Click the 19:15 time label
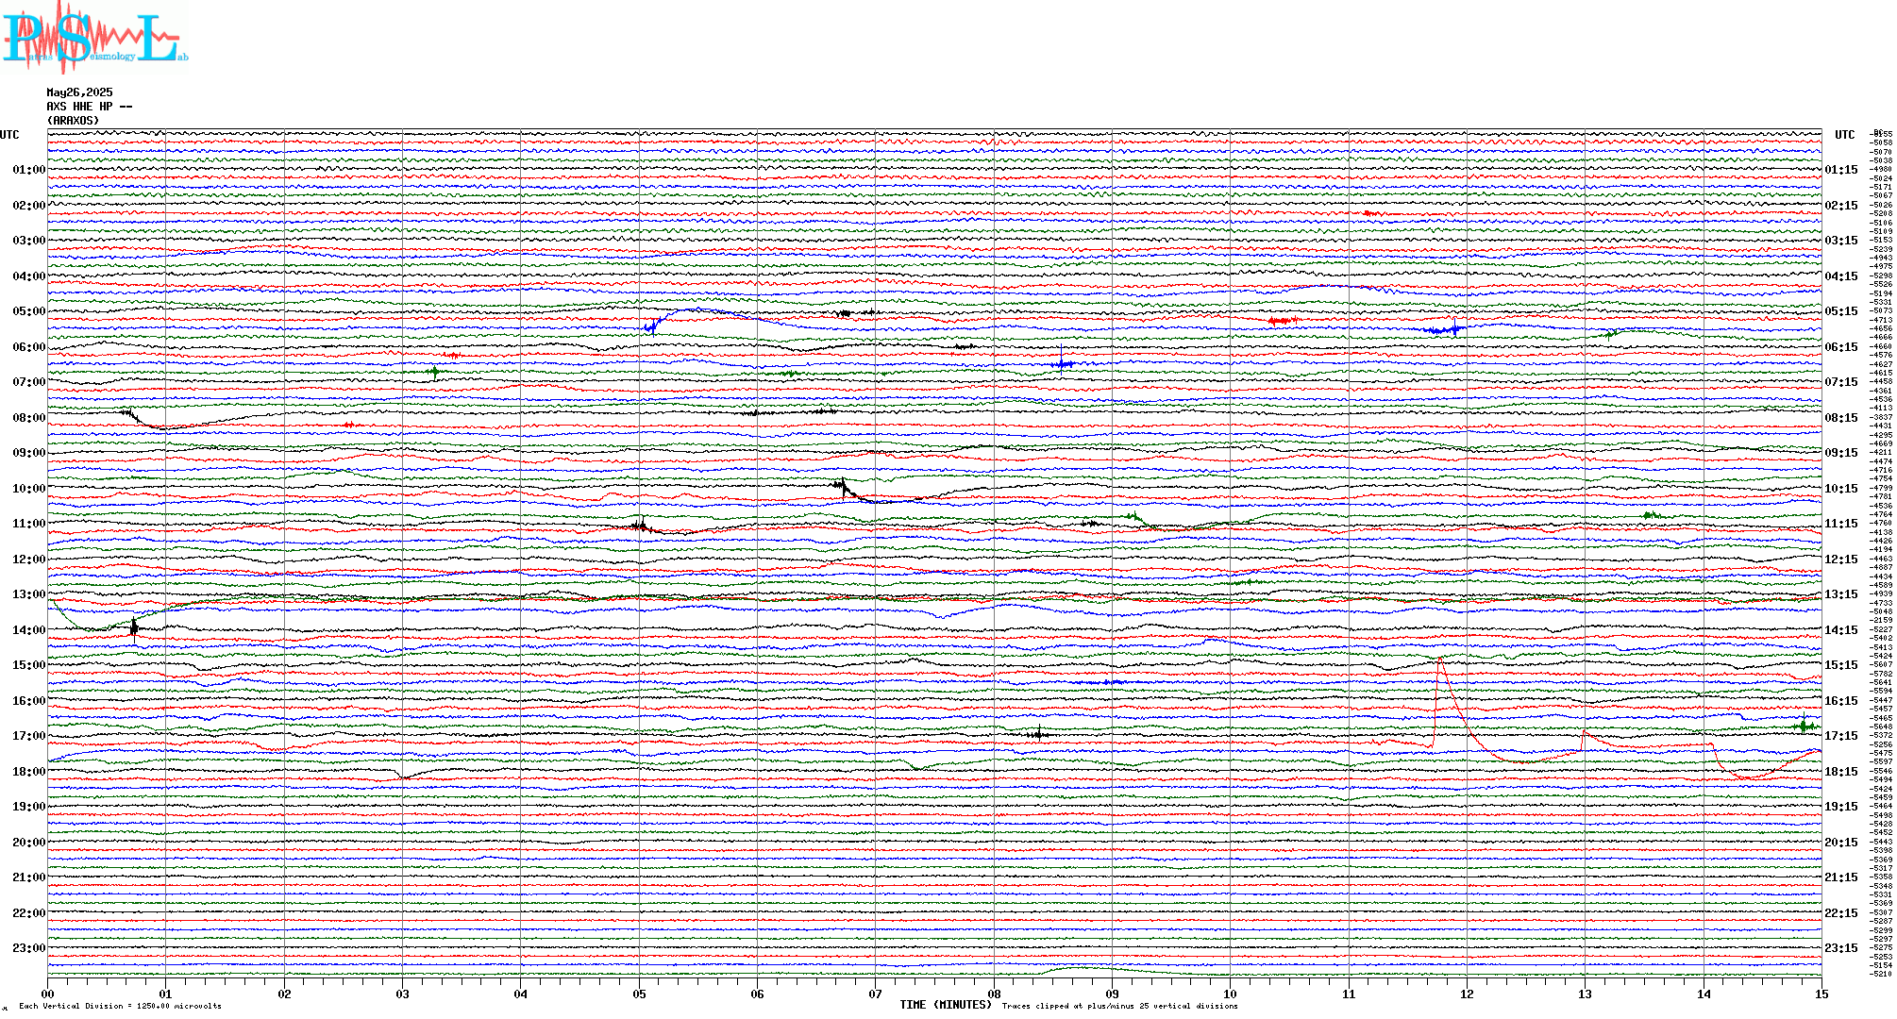This screenshot has width=1897, height=1019. tap(1841, 807)
